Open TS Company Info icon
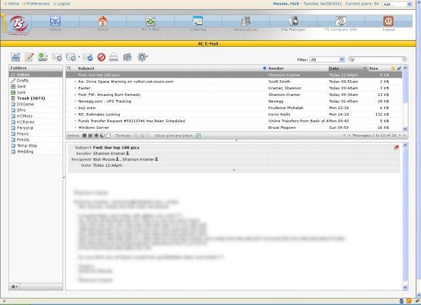The width and height of the screenshot is (421, 305). (x=341, y=21)
